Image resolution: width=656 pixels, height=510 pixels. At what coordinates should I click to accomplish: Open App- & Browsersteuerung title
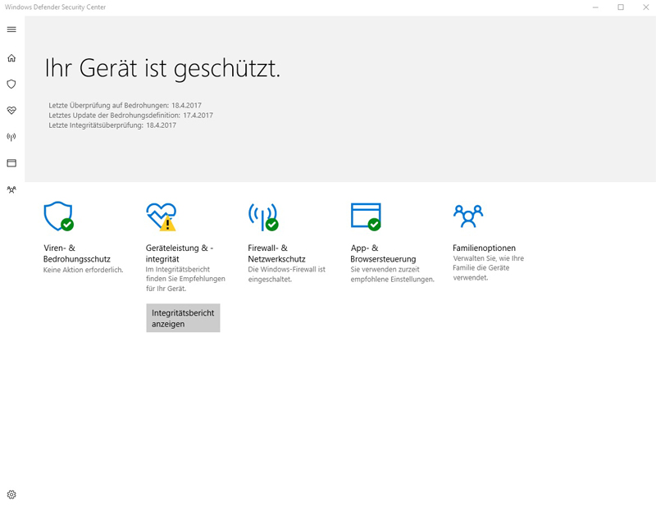point(383,253)
